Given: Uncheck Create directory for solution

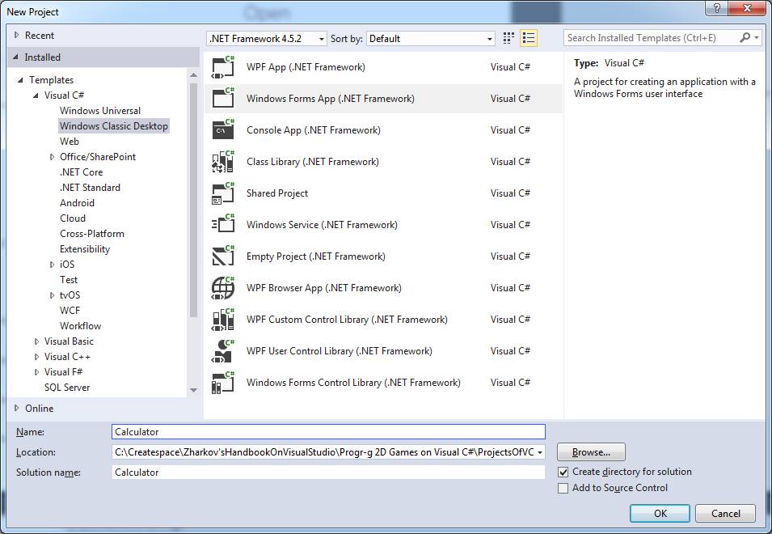Looking at the screenshot, I should point(563,472).
